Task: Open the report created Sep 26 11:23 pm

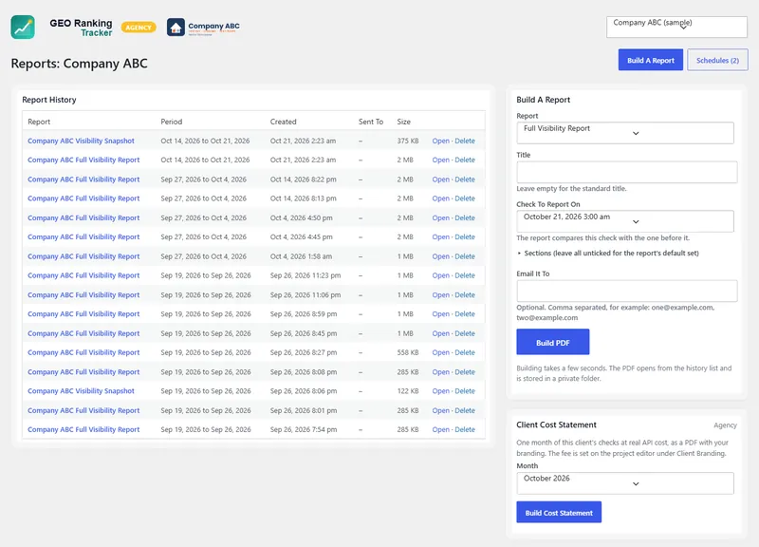Action: pyautogui.click(x=83, y=275)
